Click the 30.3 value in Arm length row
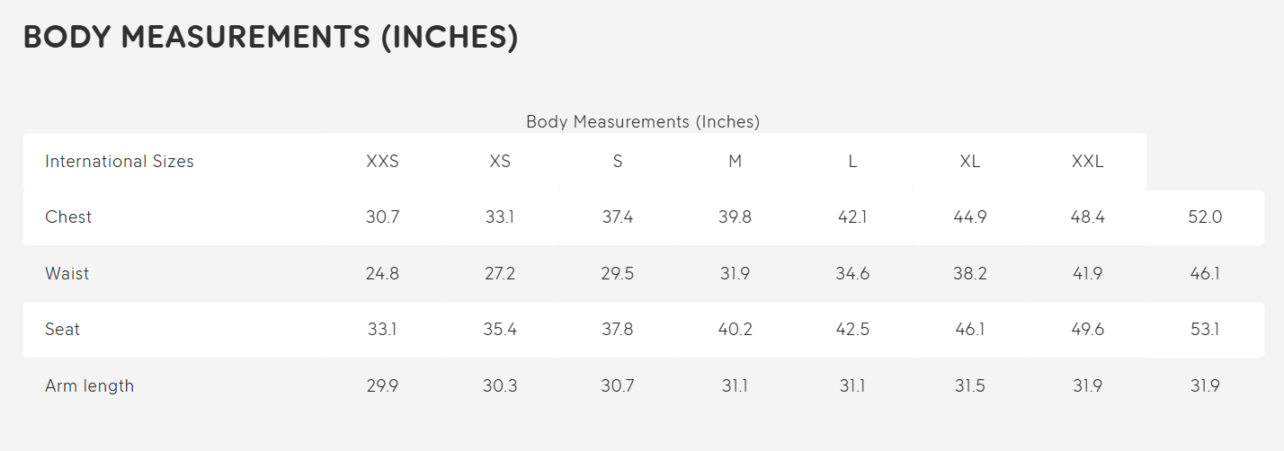Image resolution: width=1284 pixels, height=451 pixels. [500, 386]
